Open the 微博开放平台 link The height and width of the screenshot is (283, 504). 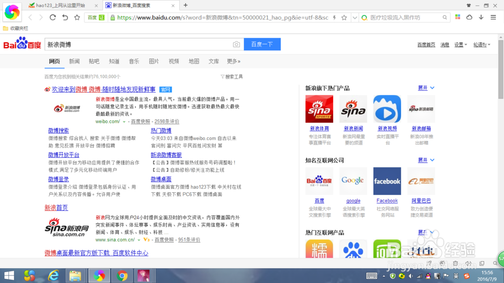(x=64, y=155)
